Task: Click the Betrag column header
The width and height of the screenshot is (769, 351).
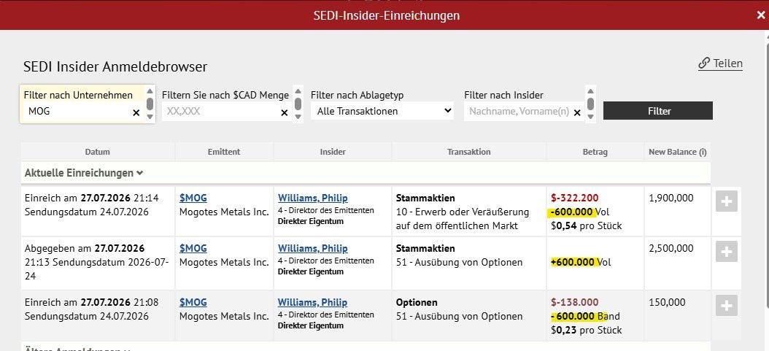Action: tap(595, 152)
